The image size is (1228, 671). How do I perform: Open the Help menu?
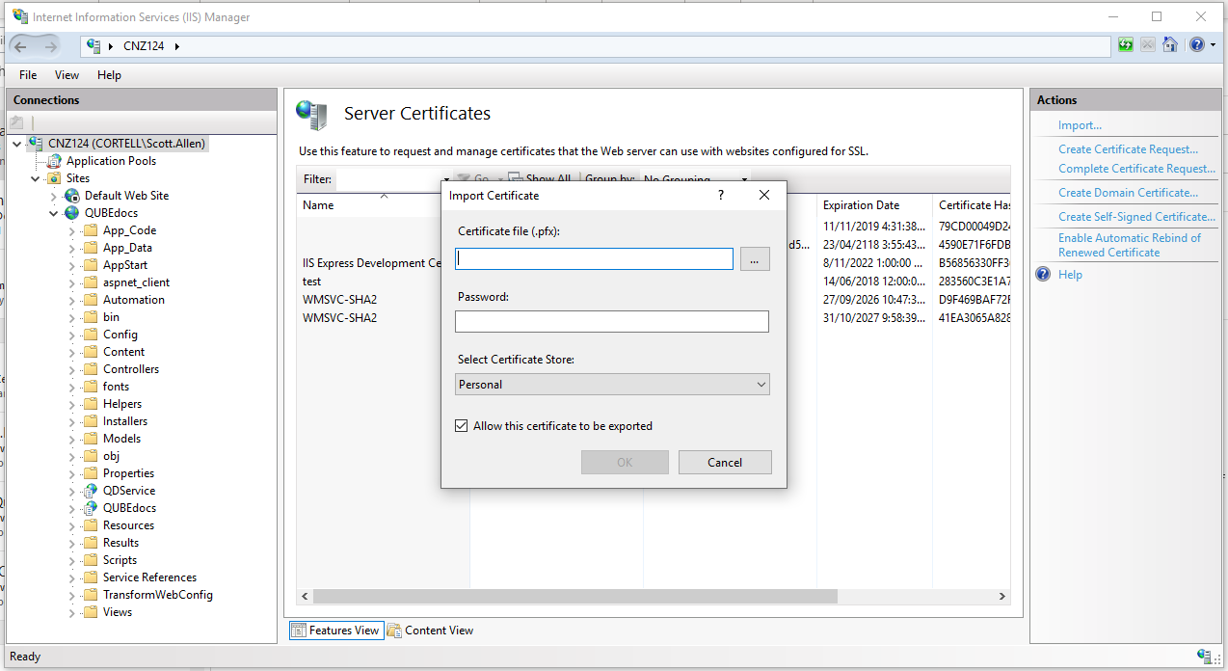109,74
